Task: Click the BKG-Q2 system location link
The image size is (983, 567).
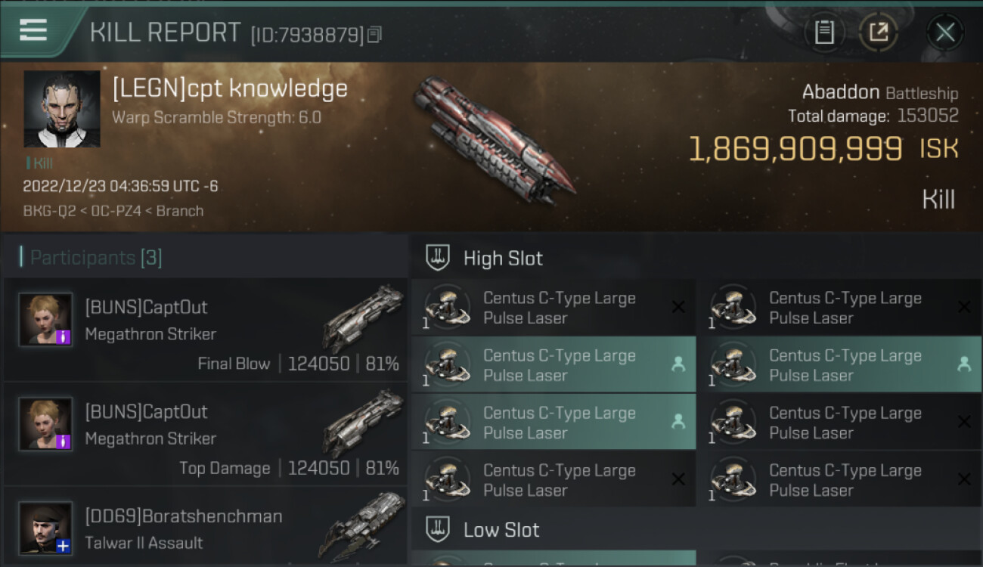Action: tap(49, 211)
